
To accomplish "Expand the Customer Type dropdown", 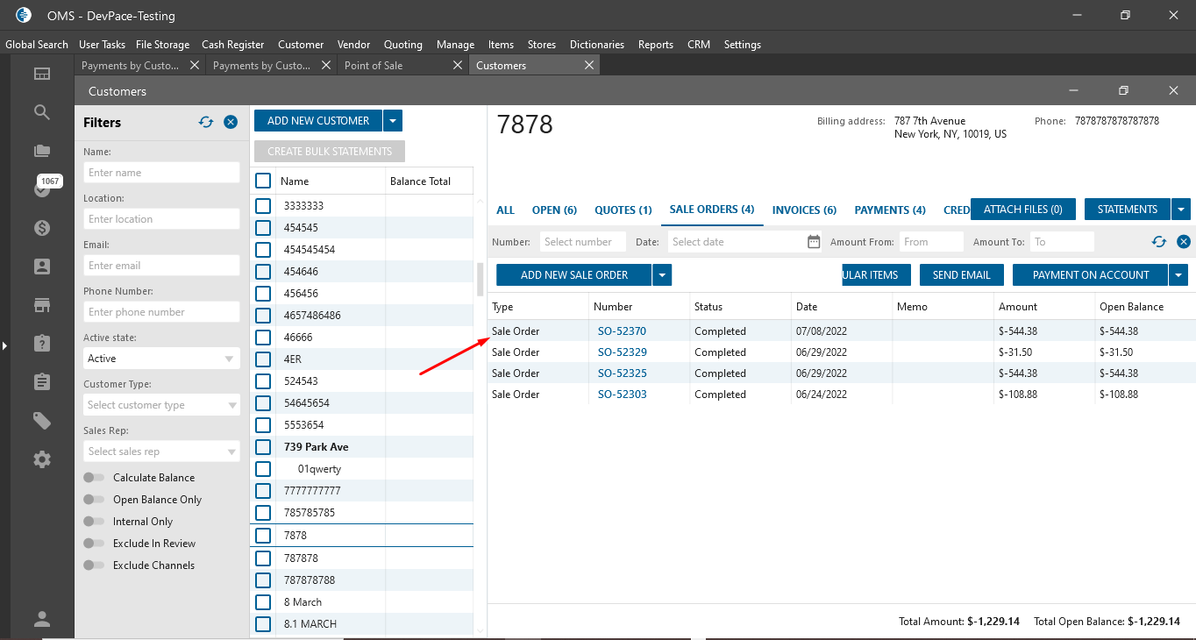I will tap(161, 405).
